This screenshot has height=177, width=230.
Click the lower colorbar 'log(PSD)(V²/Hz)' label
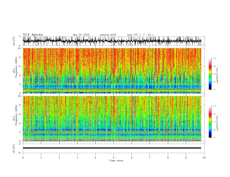click(218, 123)
